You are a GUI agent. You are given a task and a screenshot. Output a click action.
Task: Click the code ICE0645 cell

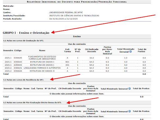(18, 58)
